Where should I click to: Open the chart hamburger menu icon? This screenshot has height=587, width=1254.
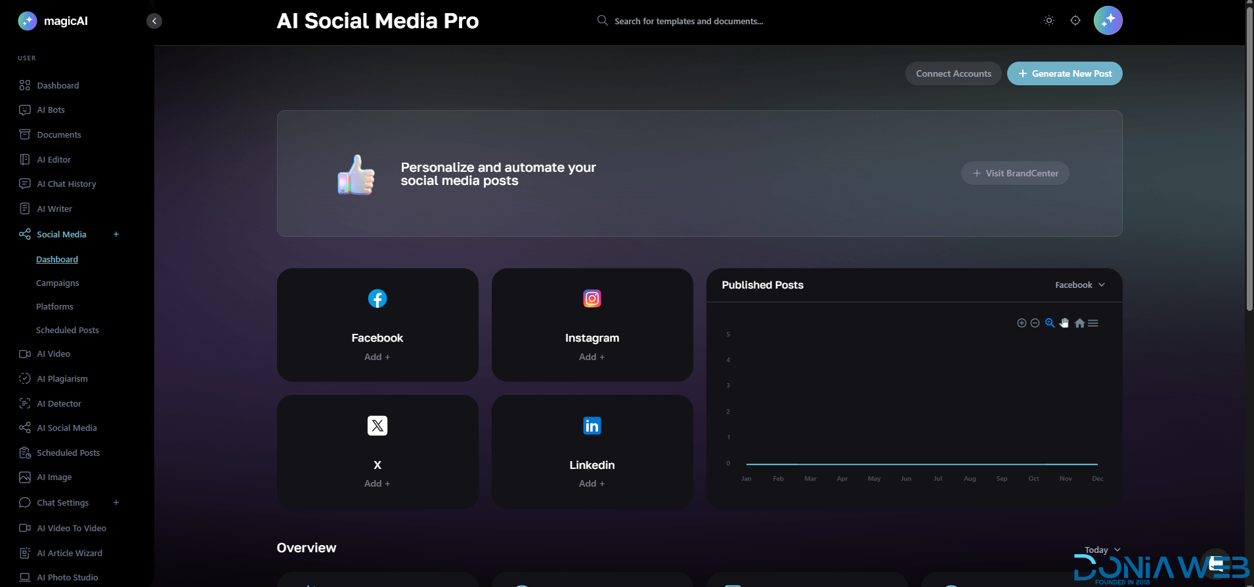click(1093, 323)
